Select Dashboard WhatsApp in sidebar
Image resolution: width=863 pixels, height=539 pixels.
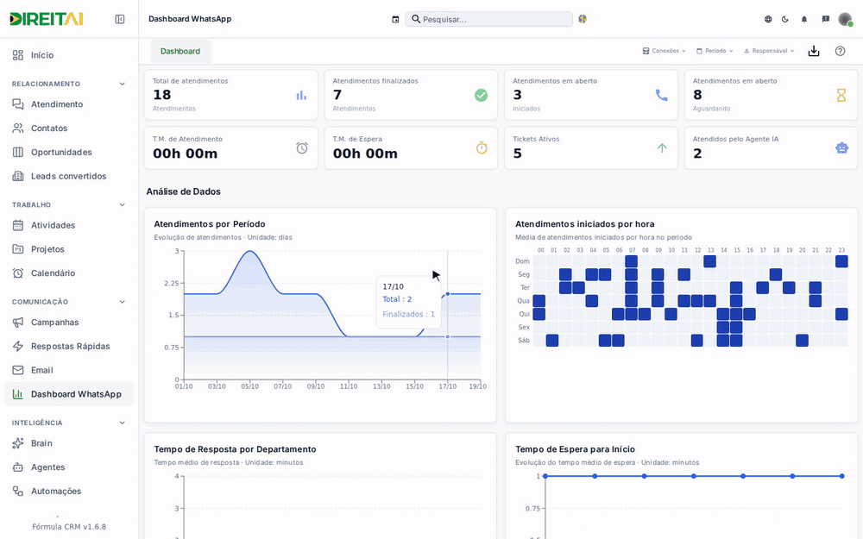pos(69,394)
